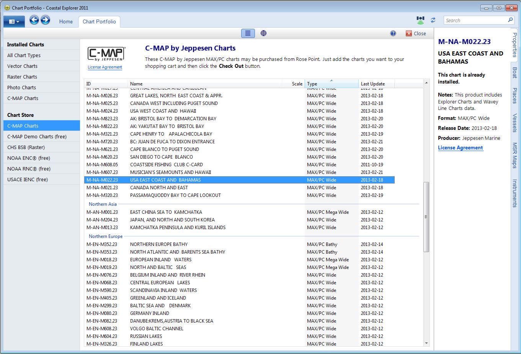Screen dimensions: 521x354
Task: Select DANUBE:KREMS,AUSTRIA TO BLACK SEA row
Action: pos(239,321)
